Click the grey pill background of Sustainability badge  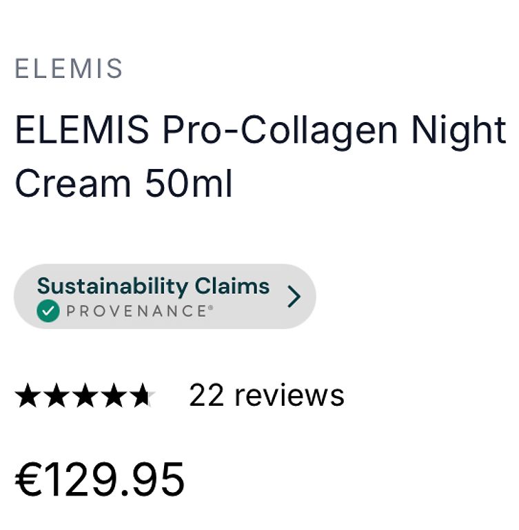pos(165,297)
